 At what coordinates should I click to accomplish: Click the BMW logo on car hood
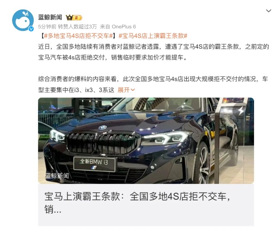[x=103, y=128]
